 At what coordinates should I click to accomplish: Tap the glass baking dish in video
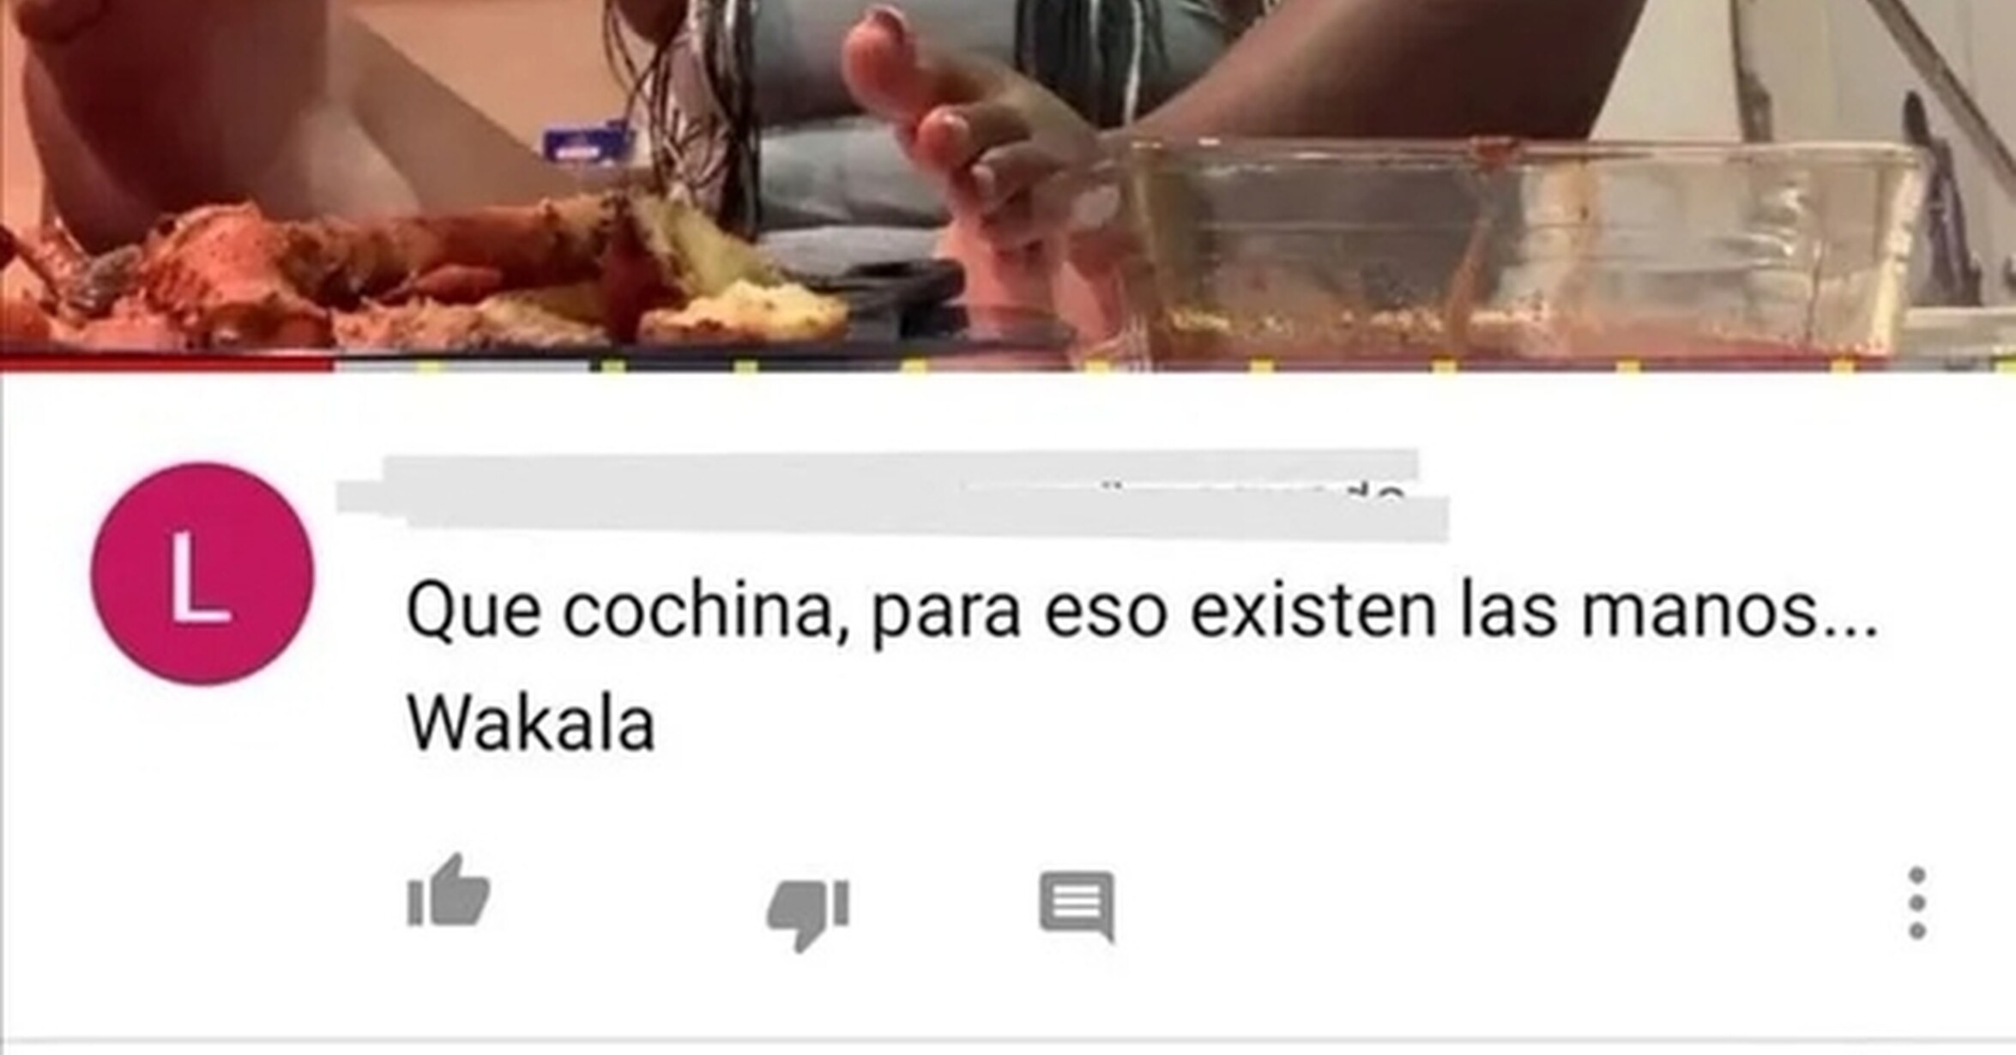(1510, 249)
